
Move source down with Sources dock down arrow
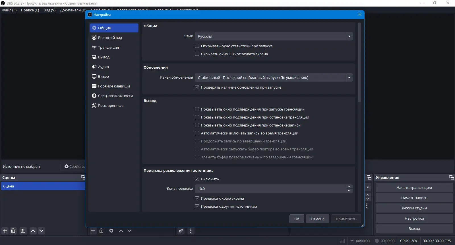click(x=129, y=231)
